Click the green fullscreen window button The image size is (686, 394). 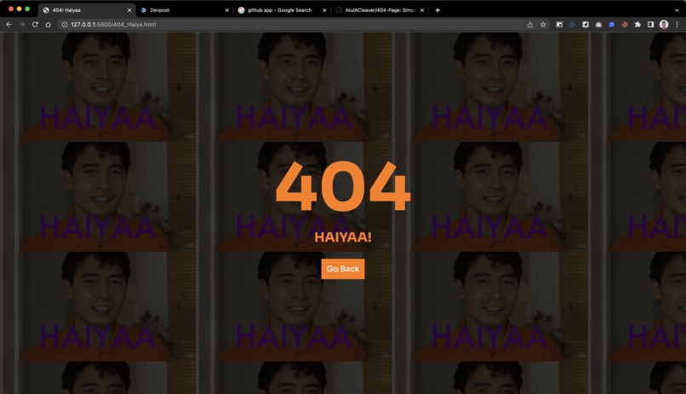pos(27,9)
